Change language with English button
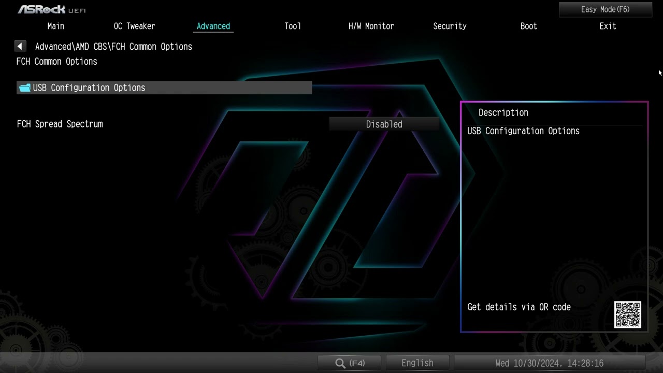Image resolution: width=663 pixels, height=373 pixels. tap(417, 363)
